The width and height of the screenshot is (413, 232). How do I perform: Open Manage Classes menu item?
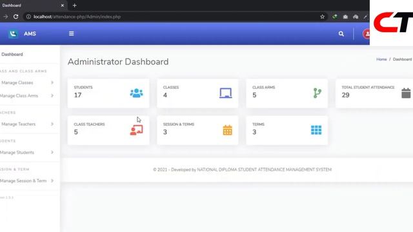[x=17, y=82]
